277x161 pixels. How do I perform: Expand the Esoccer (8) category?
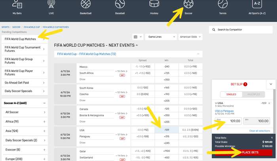(44, 150)
